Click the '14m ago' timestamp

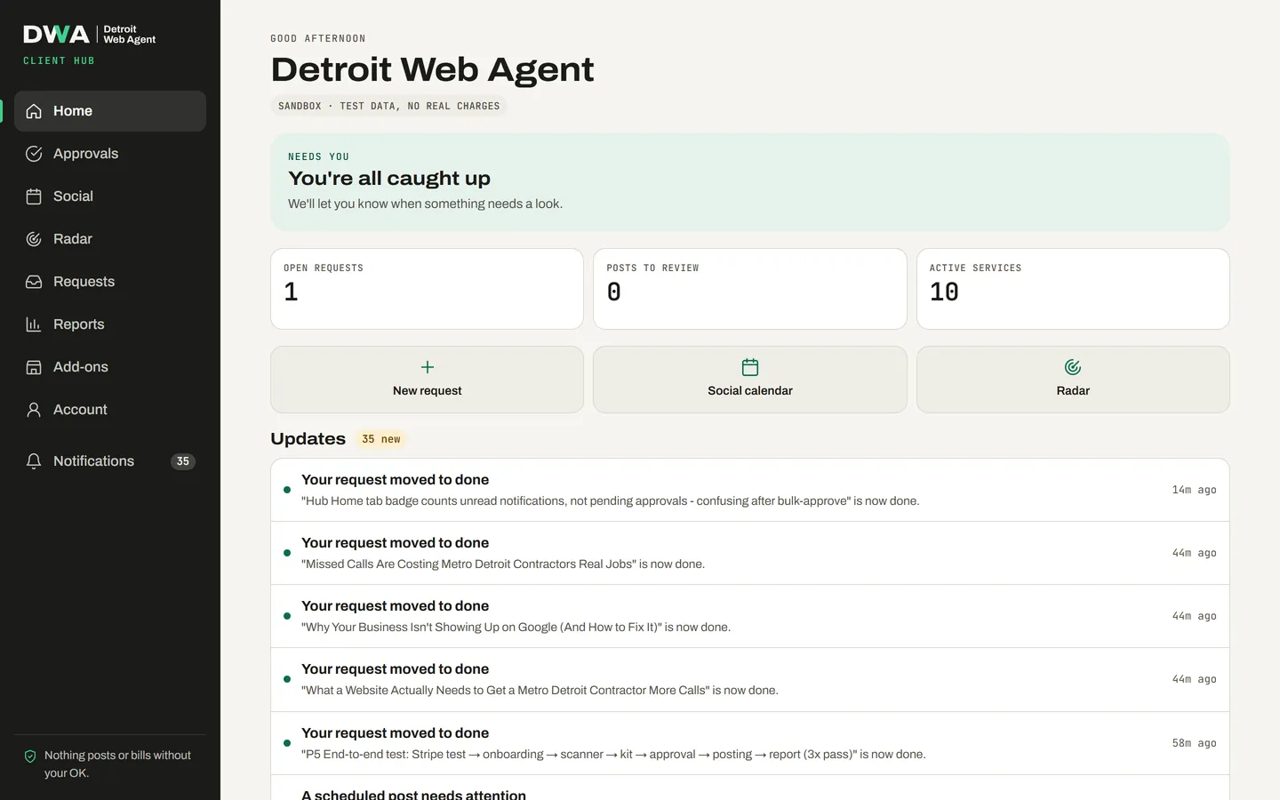(1194, 490)
